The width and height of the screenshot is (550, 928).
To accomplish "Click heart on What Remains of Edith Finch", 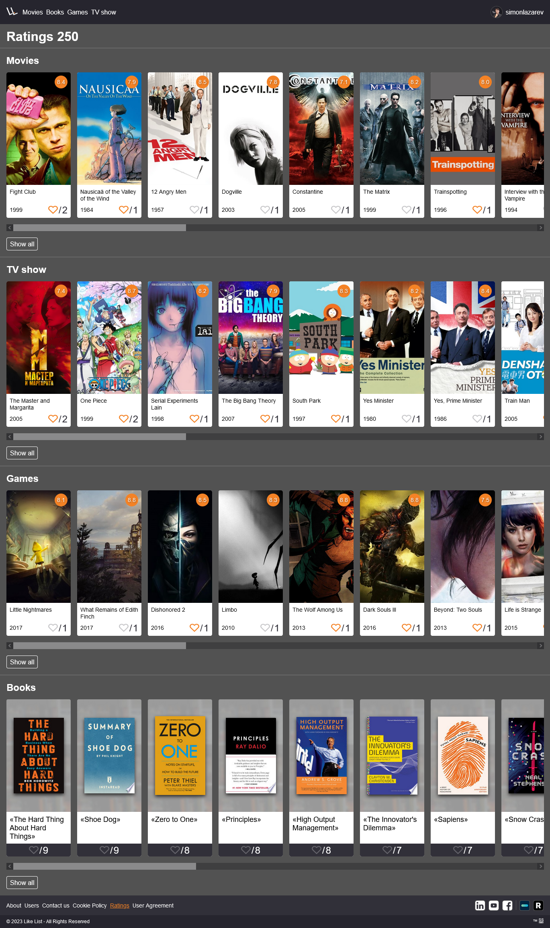I will (123, 627).
